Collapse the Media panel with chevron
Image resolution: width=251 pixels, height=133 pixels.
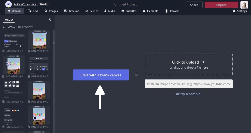pos(50,19)
